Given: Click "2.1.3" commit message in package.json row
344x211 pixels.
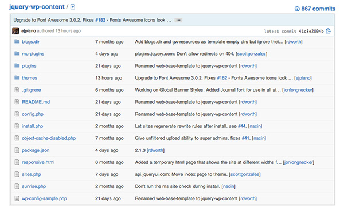Looking at the screenshot, I should point(140,150).
